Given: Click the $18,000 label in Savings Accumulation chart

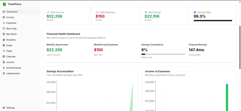Looking at the screenshot, I should coord(51,92).
